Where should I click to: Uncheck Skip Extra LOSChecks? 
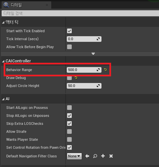pyautogui.click(x=69, y=124)
